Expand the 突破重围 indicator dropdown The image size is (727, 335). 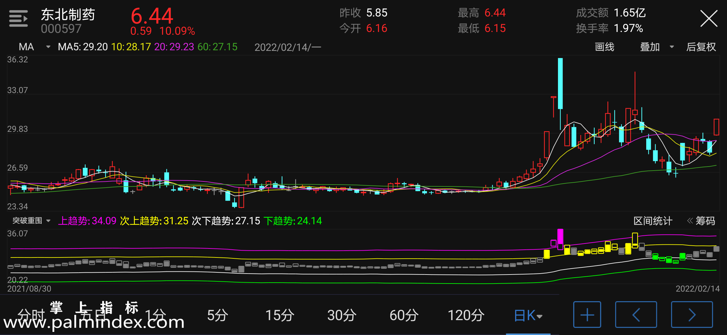(31, 221)
